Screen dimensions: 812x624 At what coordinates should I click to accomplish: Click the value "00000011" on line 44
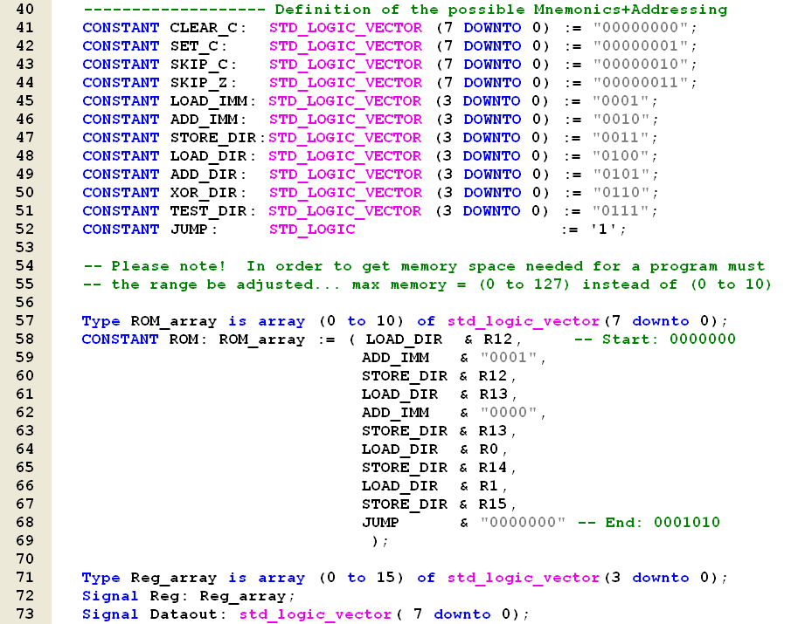[x=641, y=83]
